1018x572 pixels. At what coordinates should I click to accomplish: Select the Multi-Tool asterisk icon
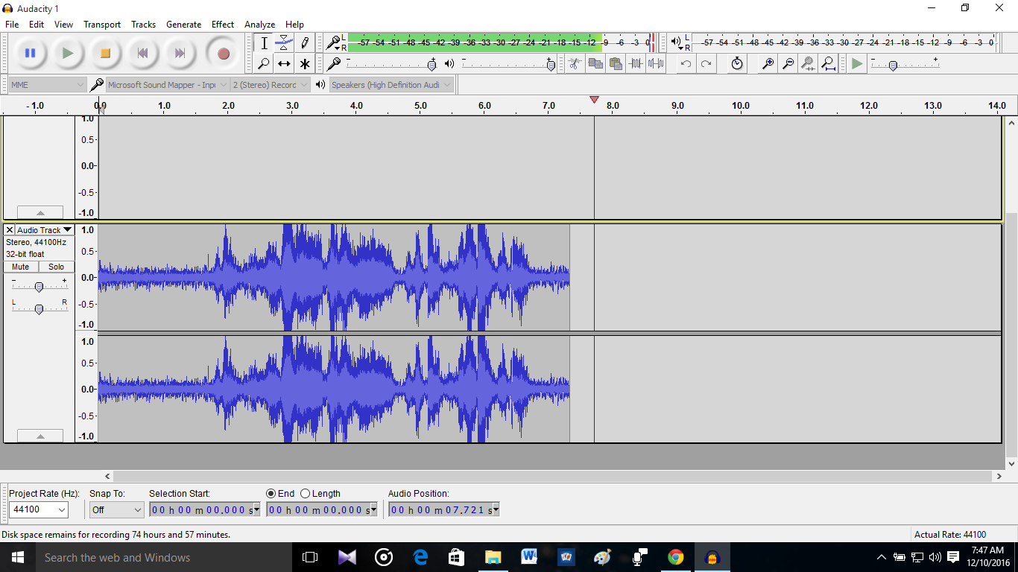[304, 64]
